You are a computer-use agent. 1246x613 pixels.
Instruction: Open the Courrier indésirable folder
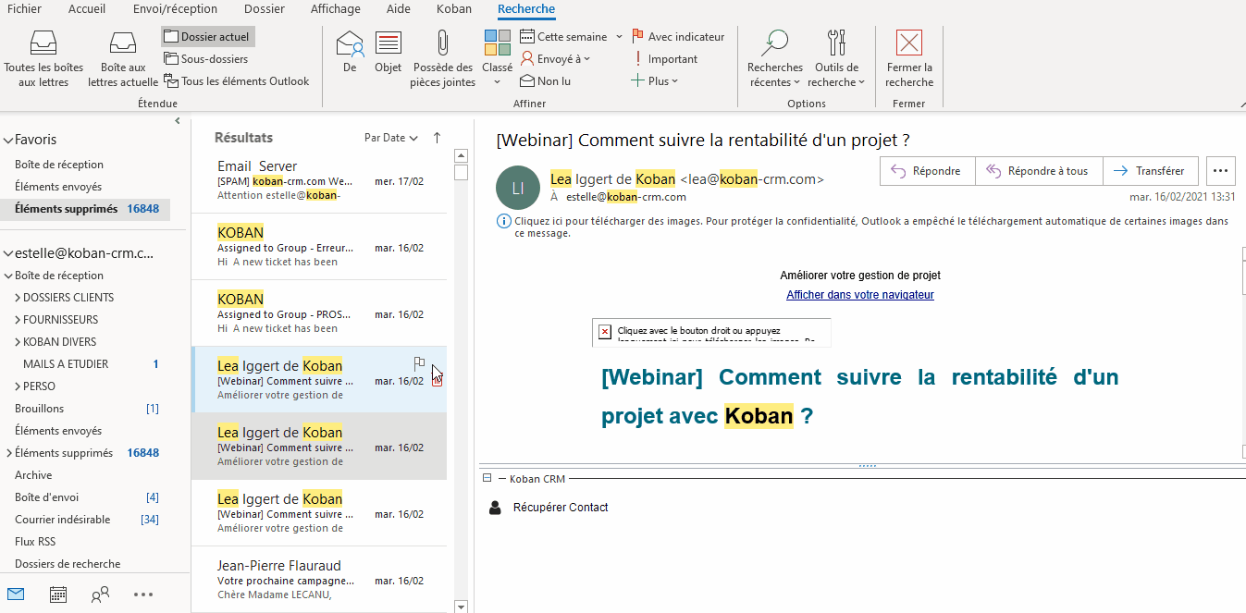pos(62,520)
